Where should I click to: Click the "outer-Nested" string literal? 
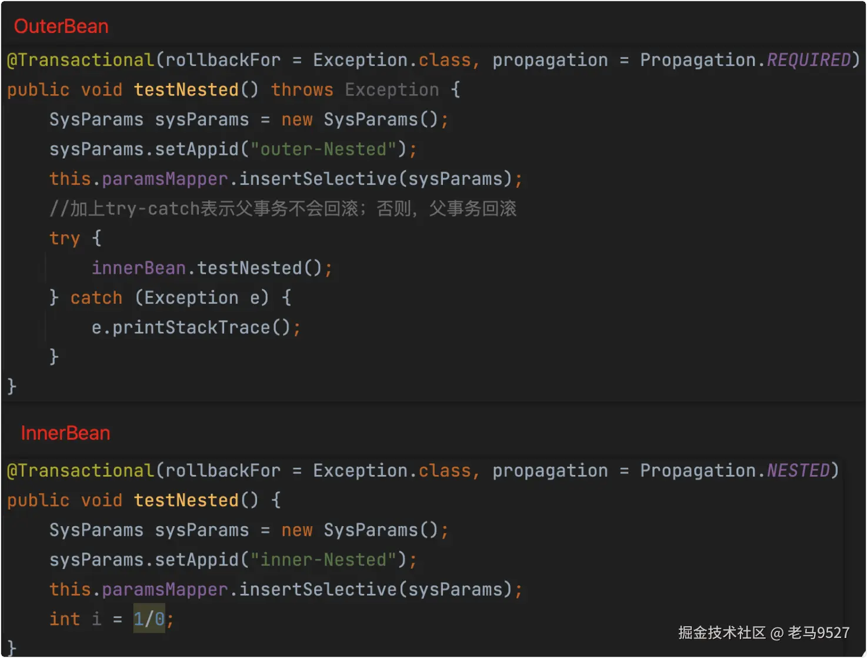(x=324, y=149)
